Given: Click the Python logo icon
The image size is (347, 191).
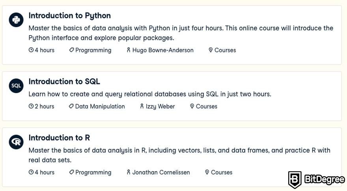Looking at the screenshot, I should [x=16, y=20].
